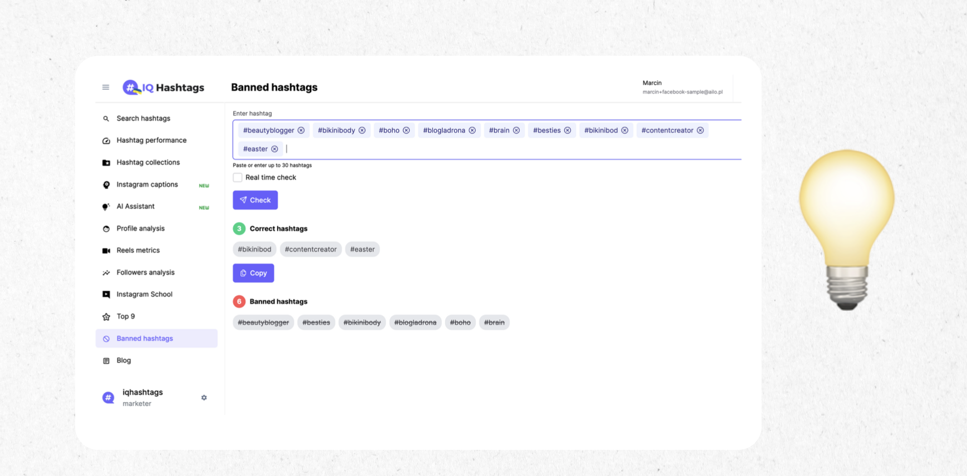Click the Reels metrics camera icon

pos(106,250)
